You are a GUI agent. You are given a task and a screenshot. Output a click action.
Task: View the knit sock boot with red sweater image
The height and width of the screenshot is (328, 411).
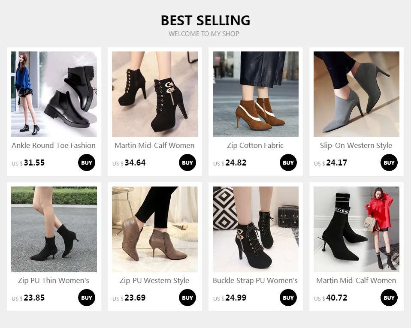(x=357, y=229)
